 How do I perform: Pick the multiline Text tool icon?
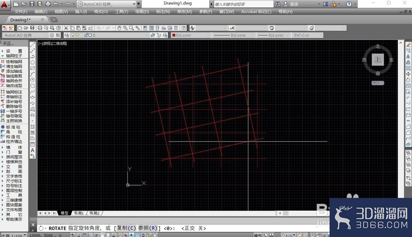[33, 151]
